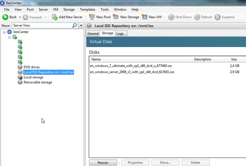Select DVD drives in the tree
The image size is (246, 166).
[x=32, y=67]
